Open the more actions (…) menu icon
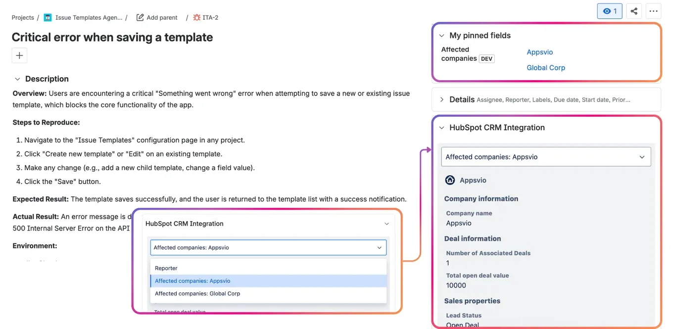 point(653,11)
